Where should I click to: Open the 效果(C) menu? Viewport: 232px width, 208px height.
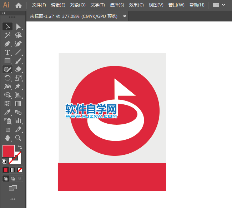136,5
